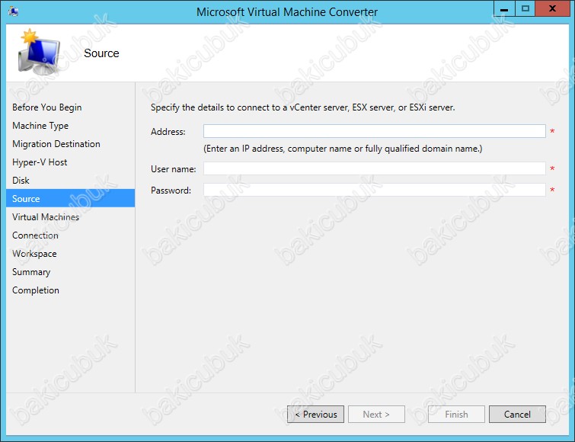
Task: Click the app icon in title bar
Action: (x=13, y=11)
